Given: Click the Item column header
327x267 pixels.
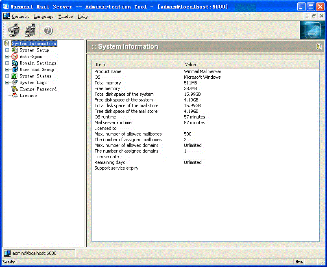Looking at the screenshot, I should [x=136, y=65].
